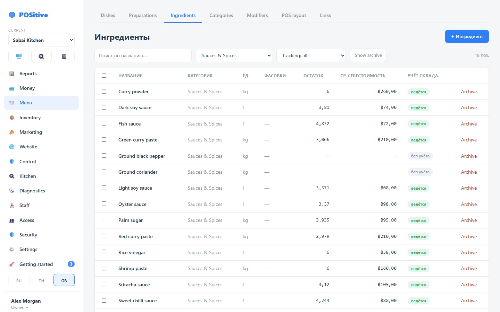The image size is (500, 312).
Task: Click the ведётся badge for Fish sauce
Action: point(418,124)
